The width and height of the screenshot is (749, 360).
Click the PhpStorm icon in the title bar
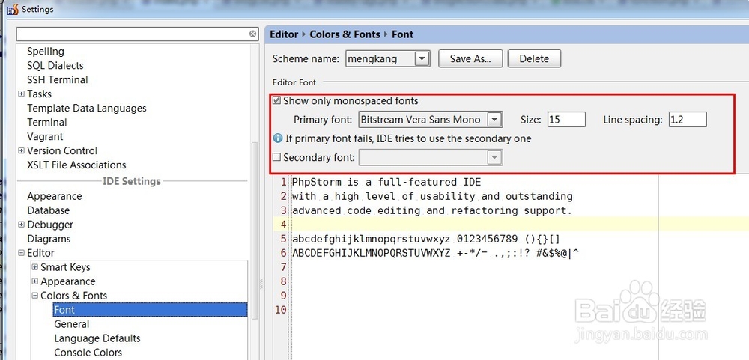point(13,9)
